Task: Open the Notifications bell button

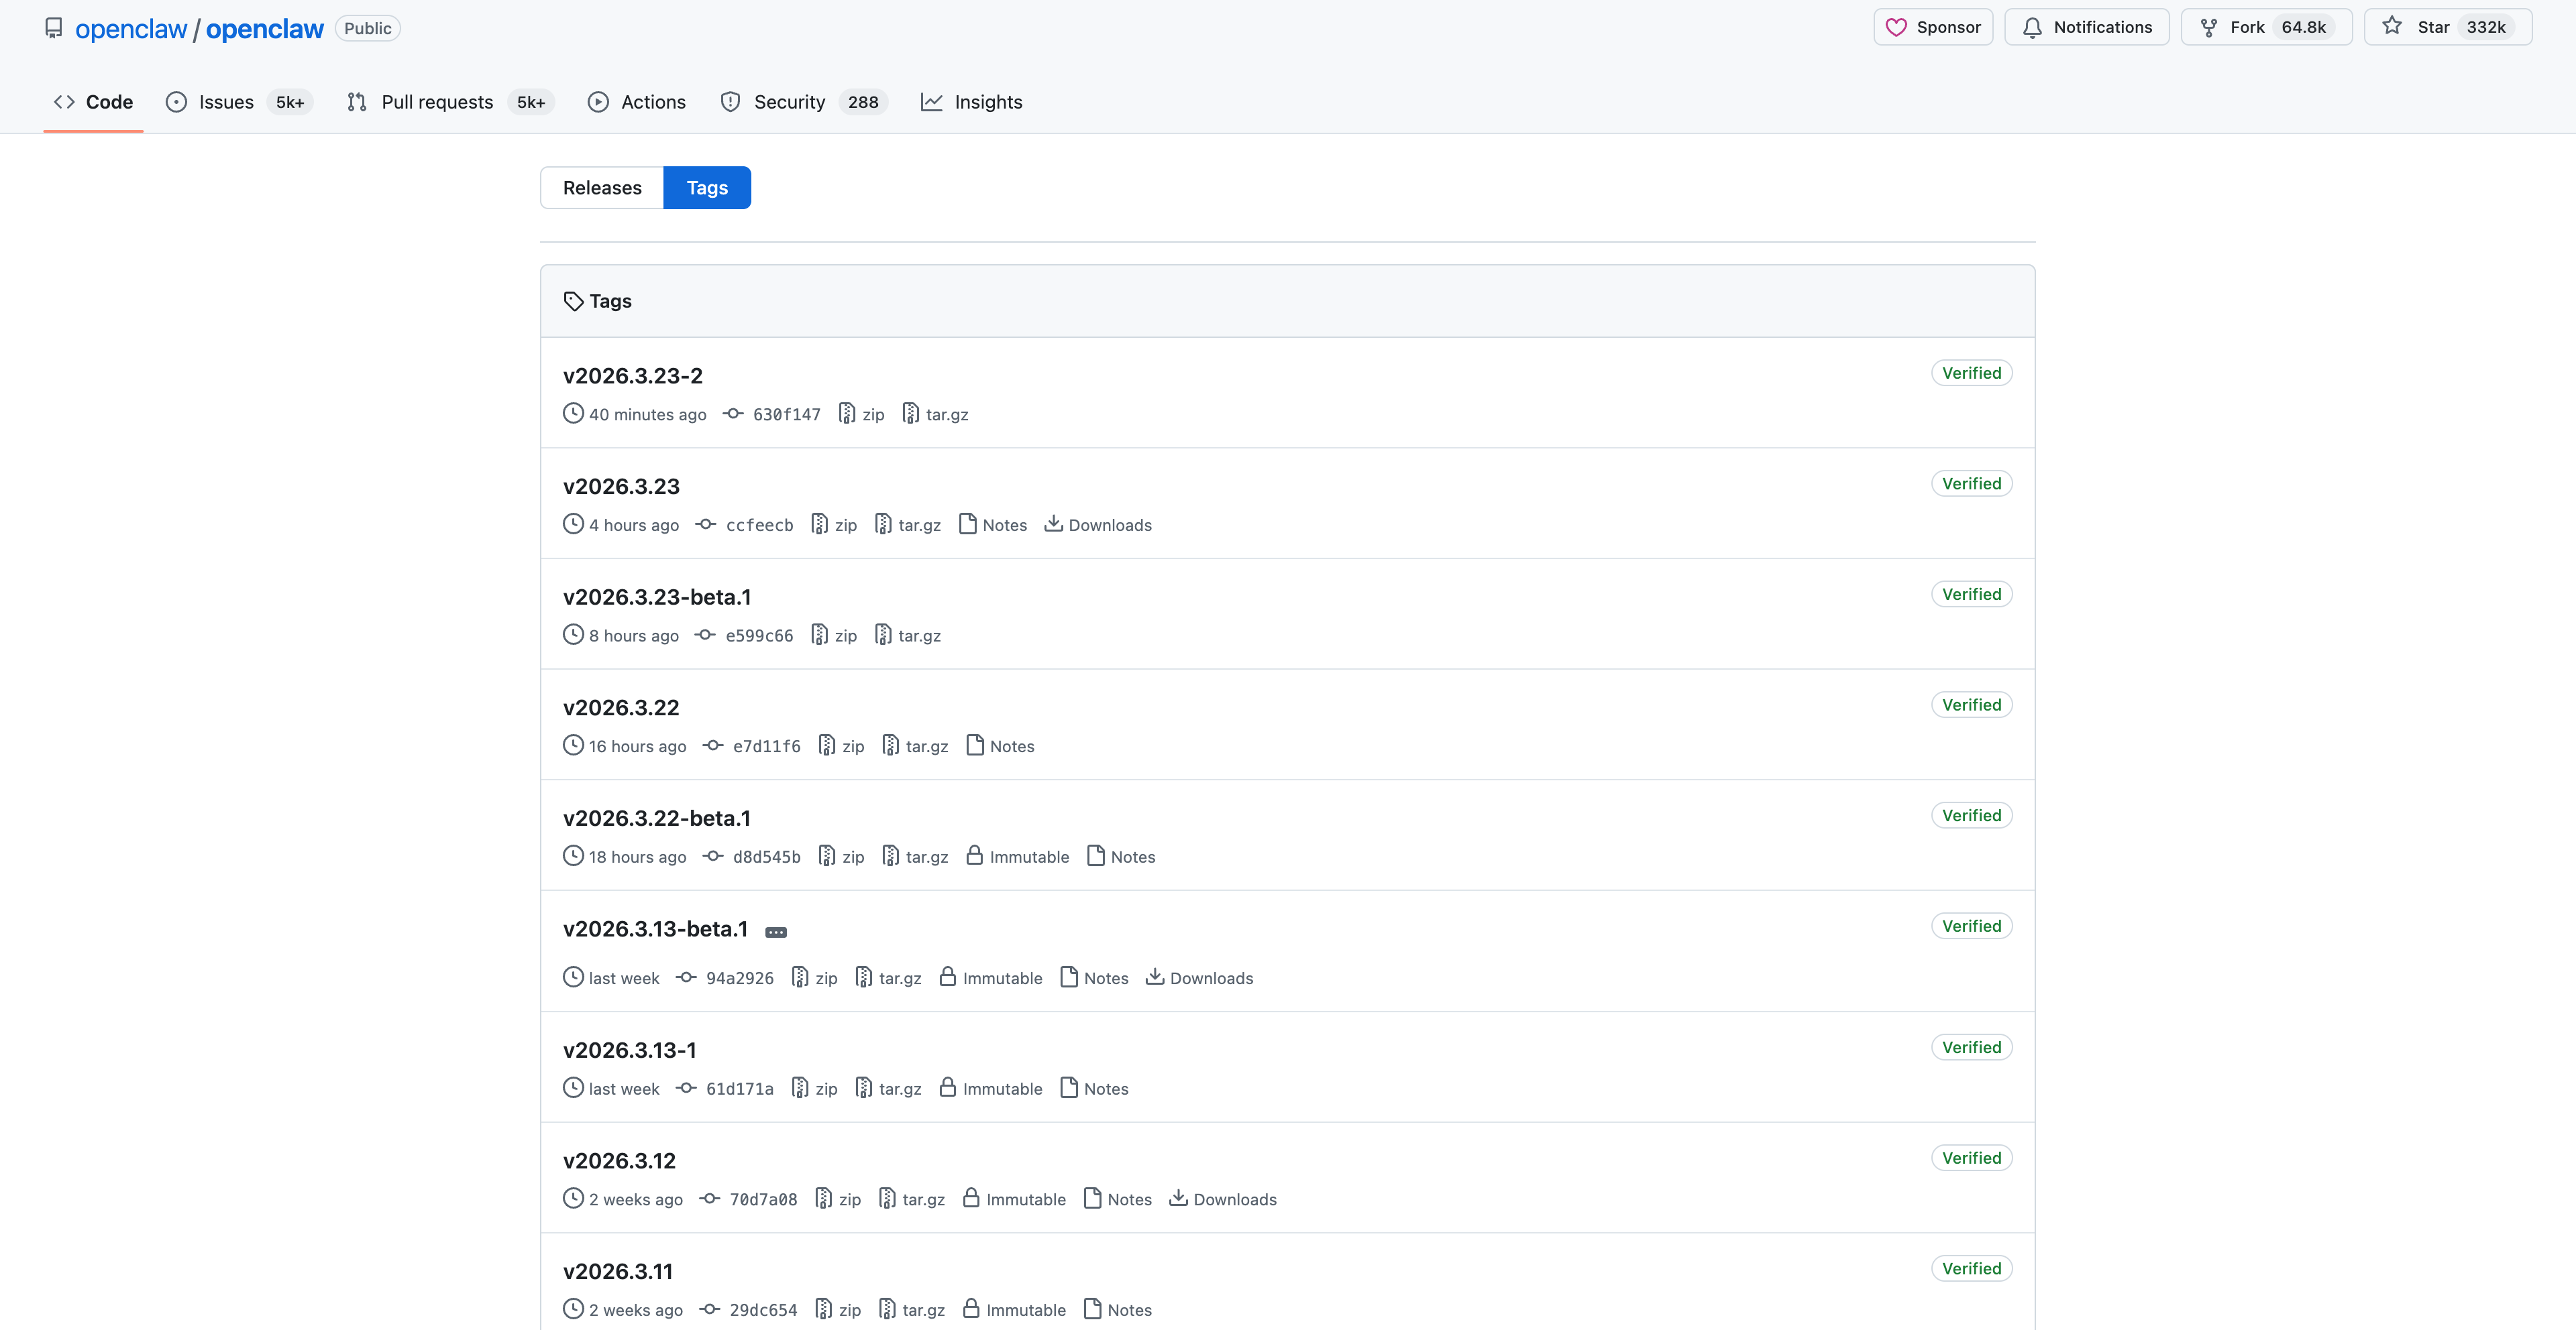Action: pyautogui.click(x=2086, y=27)
